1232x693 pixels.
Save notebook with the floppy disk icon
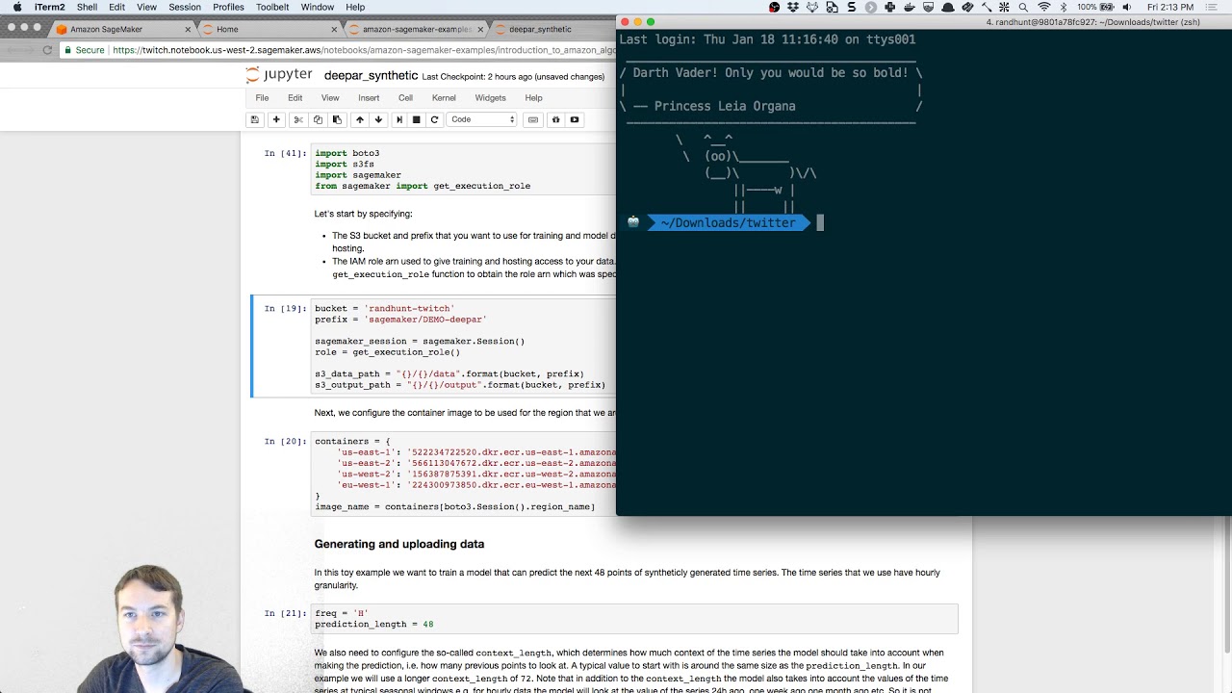point(255,119)
